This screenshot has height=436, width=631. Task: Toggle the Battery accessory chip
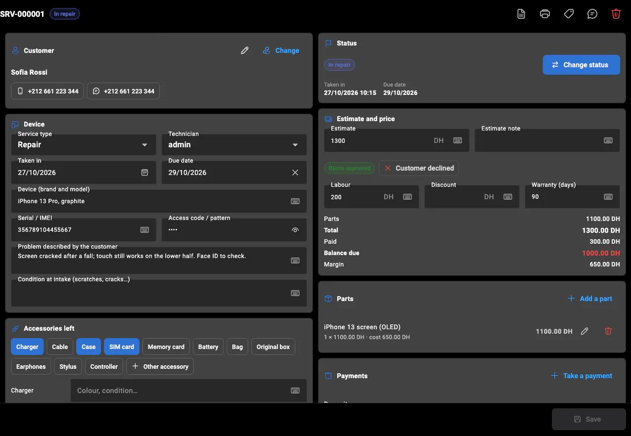point(208,347)
